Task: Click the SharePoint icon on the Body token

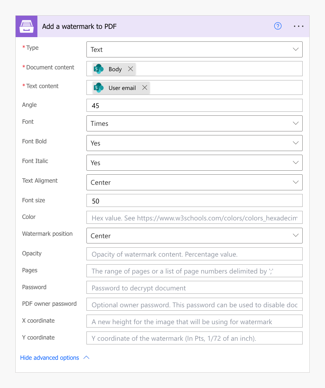Action: point(99,69)
